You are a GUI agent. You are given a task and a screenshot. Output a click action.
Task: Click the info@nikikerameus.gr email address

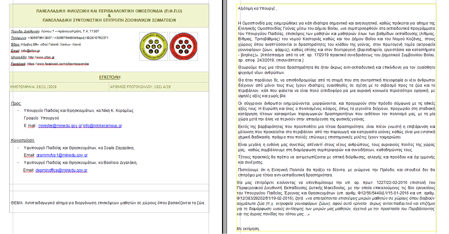104,126
